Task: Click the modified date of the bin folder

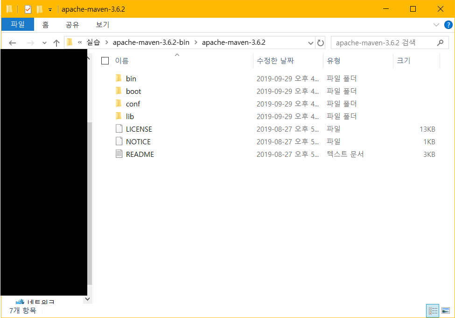Action: coord(287,78)
